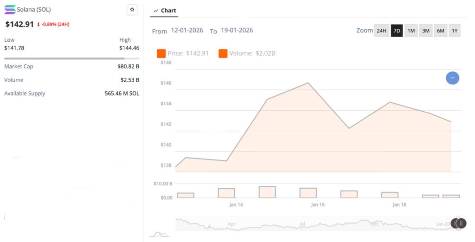Click the mini navigator chart near Jul

302,224
